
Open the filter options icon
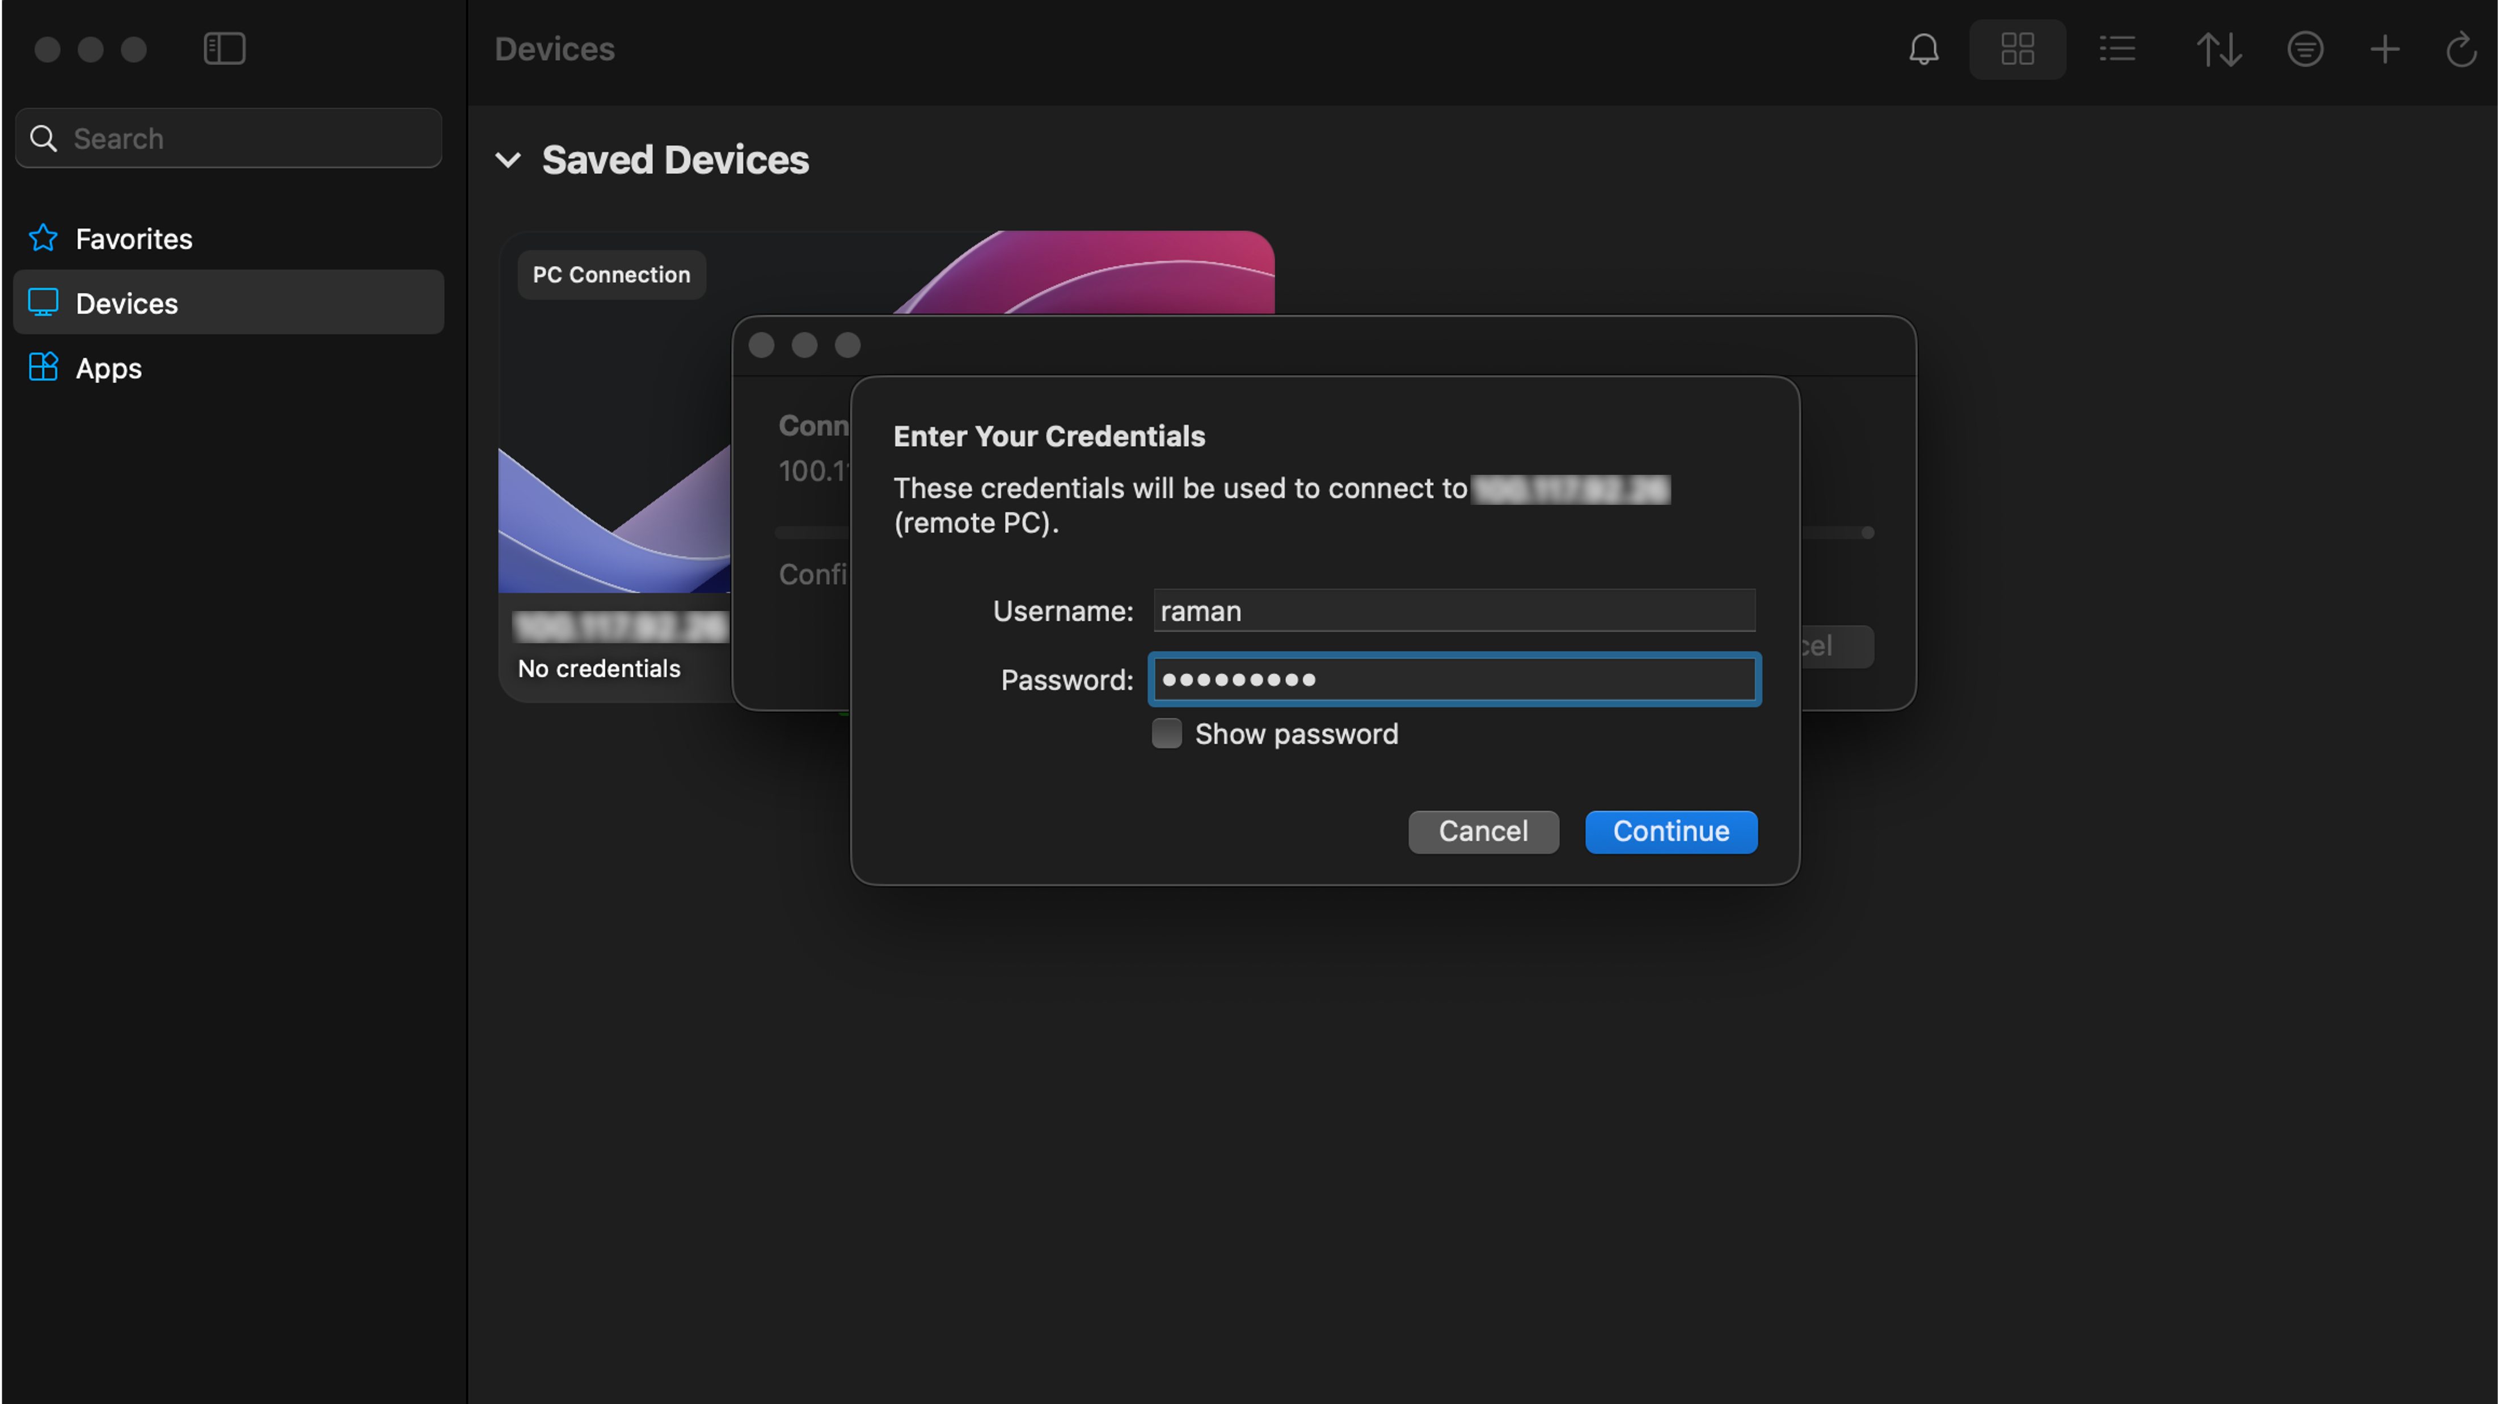[x=2304, y=49]
